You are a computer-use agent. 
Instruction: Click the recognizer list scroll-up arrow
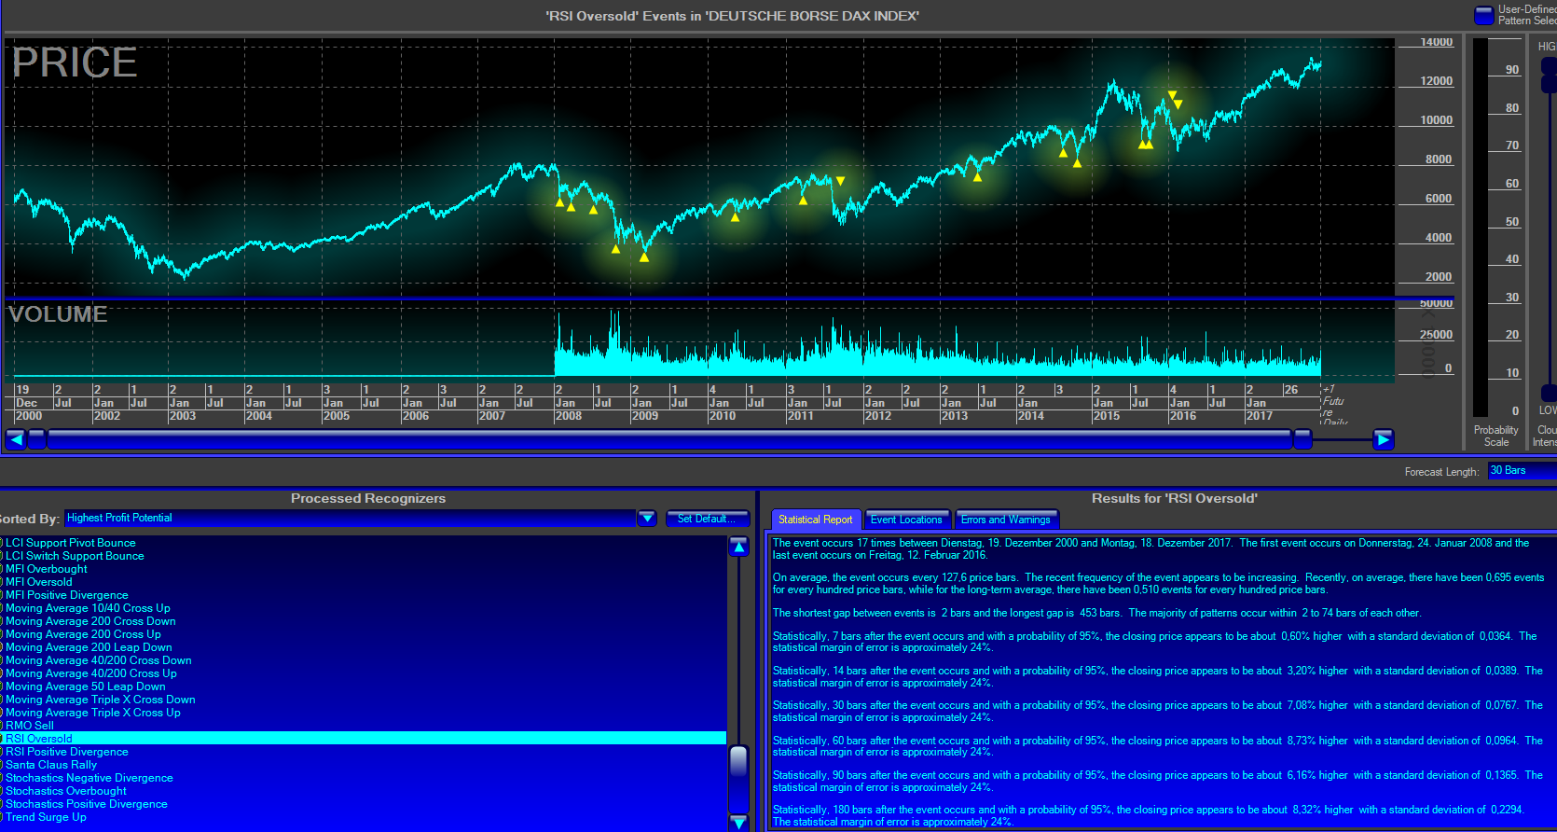pos(738,548)
